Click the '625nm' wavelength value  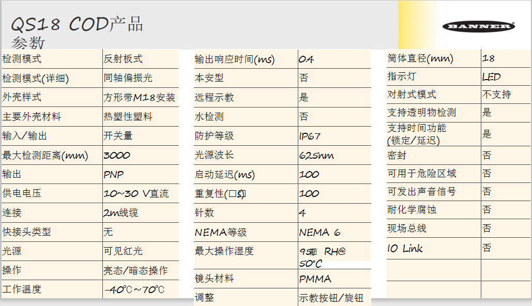click(x=316, y=156)
